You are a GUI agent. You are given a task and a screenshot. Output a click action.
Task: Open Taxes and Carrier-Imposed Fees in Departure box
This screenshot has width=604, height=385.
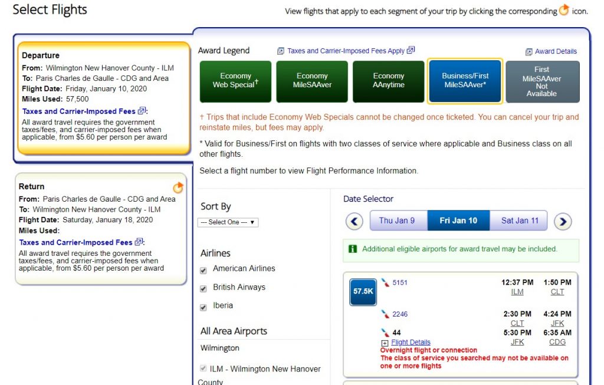coord(79,111)
